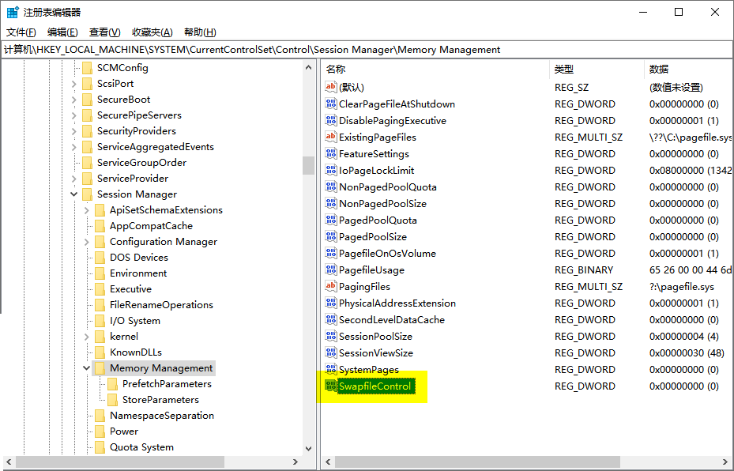Viewport: 734px width, 471px height.
Task: Click the SCMConfig folder icon
Action: [87, 68]
